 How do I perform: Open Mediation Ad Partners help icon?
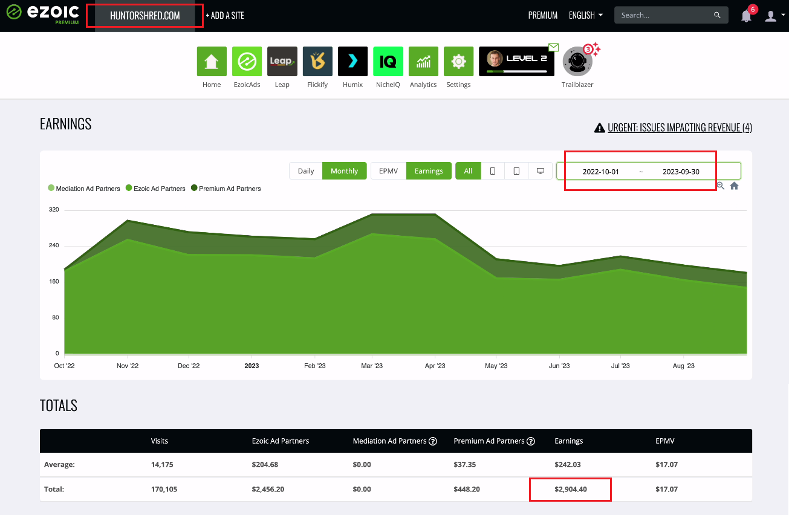point(433,441)
